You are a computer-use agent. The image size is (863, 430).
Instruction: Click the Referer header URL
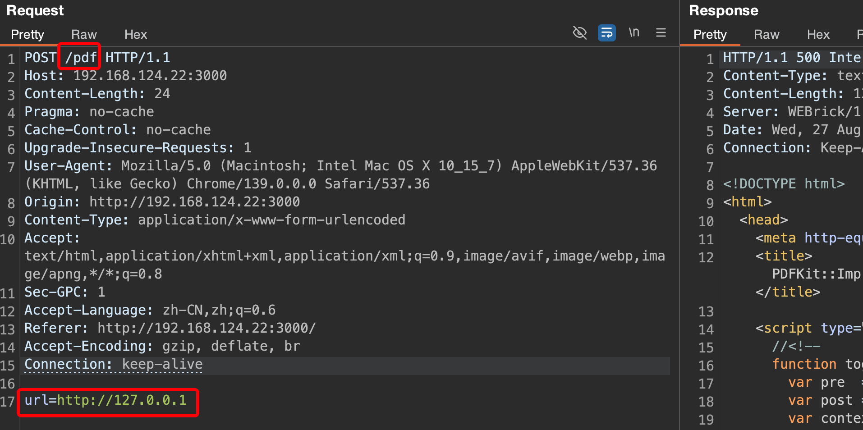[207, 328]
